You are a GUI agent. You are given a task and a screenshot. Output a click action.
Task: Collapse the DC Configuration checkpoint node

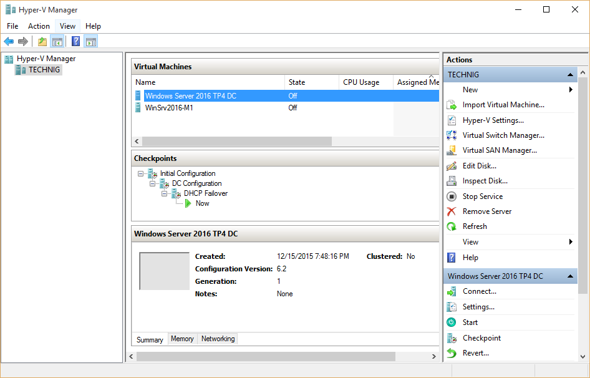[152, 184]
